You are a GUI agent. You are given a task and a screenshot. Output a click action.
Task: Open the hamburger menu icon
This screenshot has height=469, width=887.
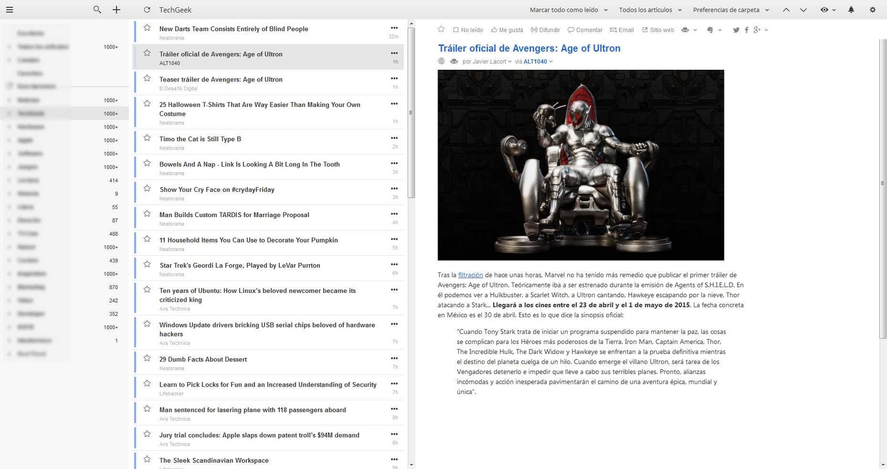tap(9, 9)
